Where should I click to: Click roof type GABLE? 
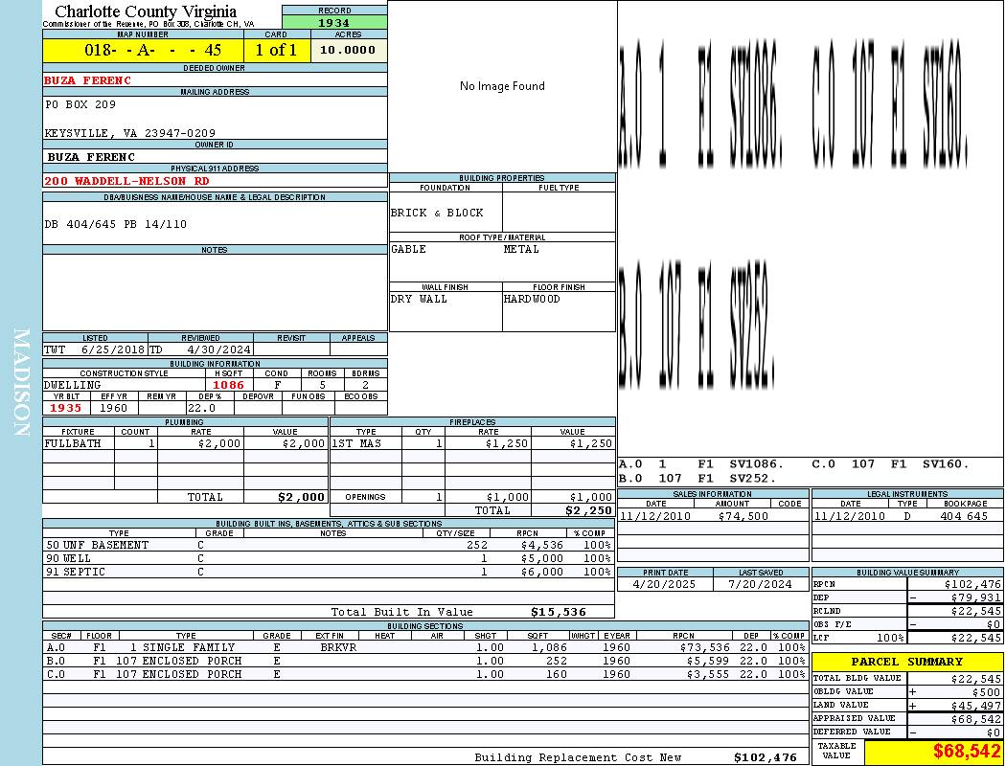pos(408,249)
